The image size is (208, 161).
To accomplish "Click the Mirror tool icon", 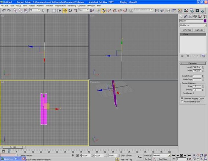I will 157,11.
